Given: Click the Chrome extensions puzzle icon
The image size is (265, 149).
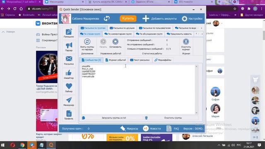Looking at the screenshot, I should (x=249, y=9).
